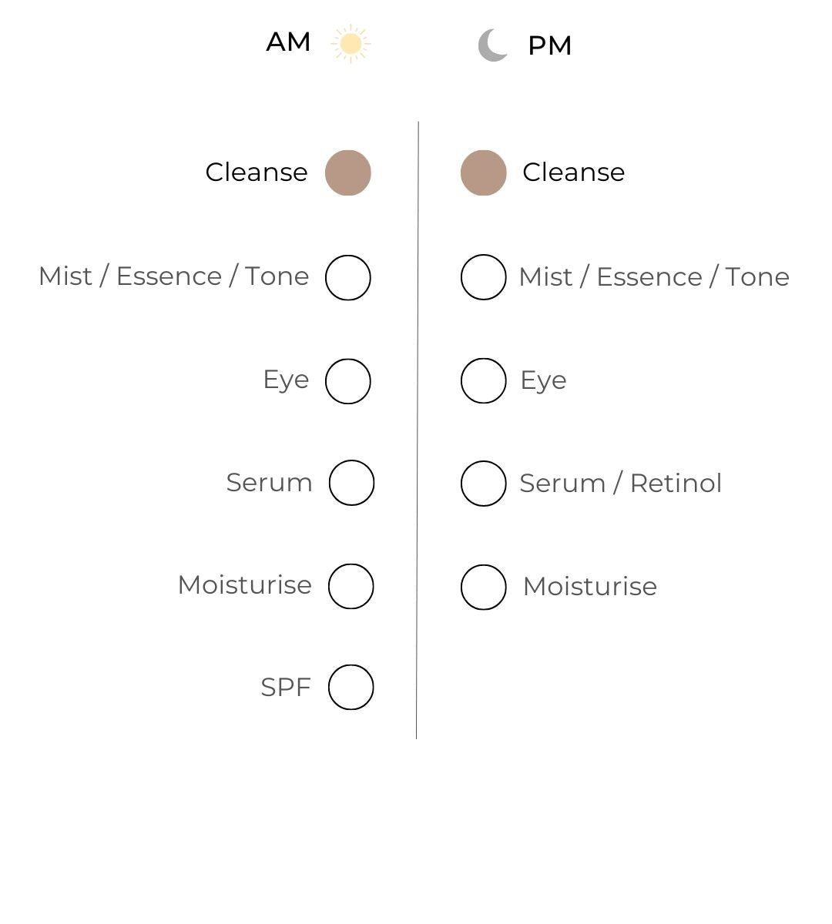Click the Serum / Retinol label
832x924 pixels.
620,484
